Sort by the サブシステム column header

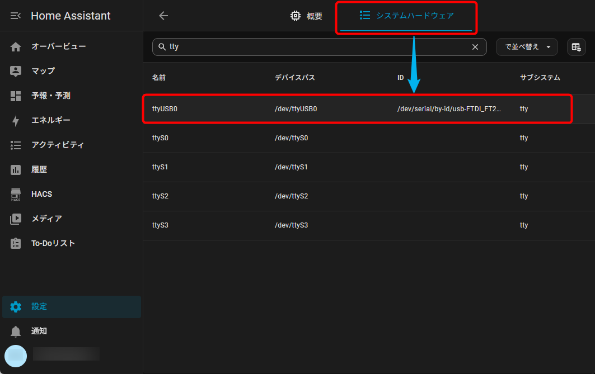click(x=540, y=78)
